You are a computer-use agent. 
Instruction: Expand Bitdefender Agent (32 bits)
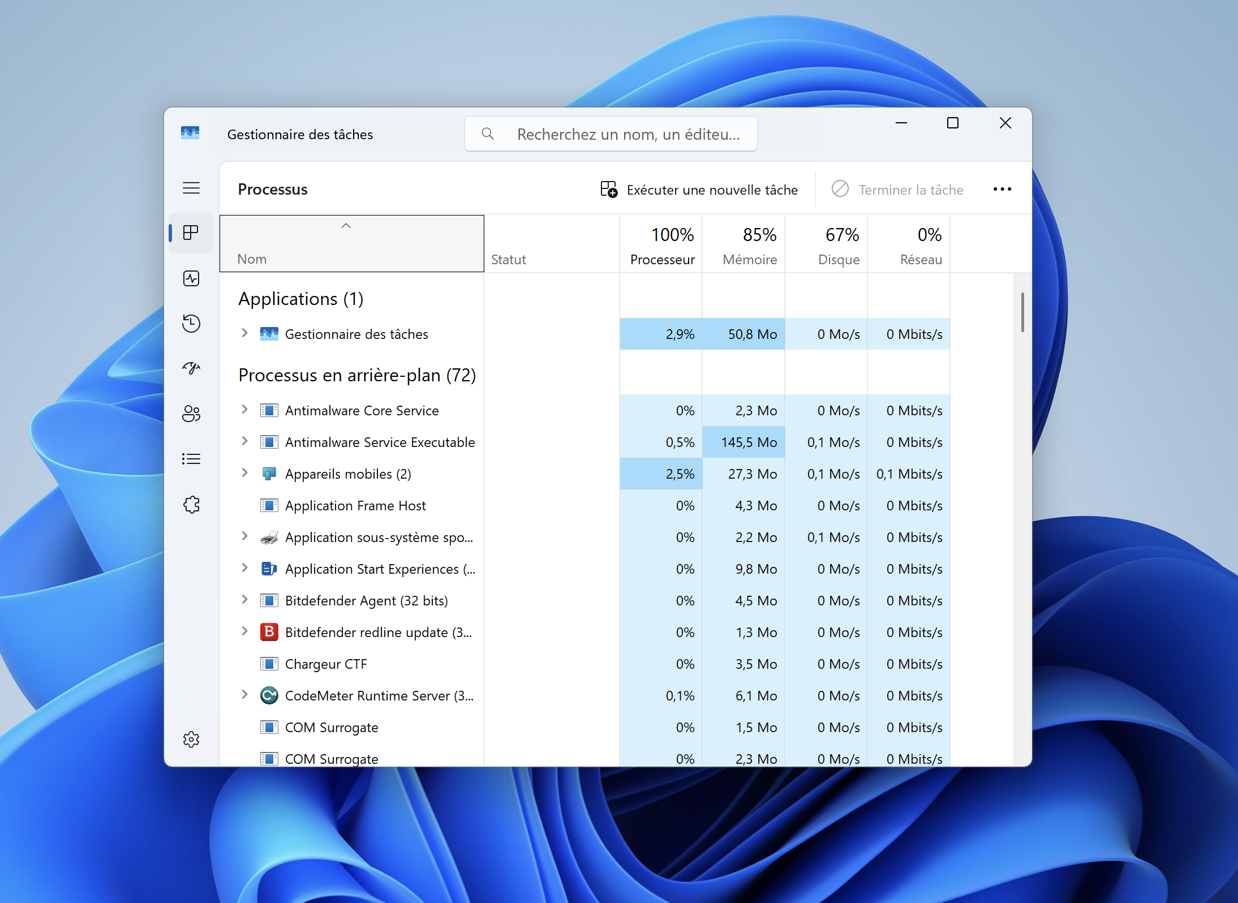(244, 599)
